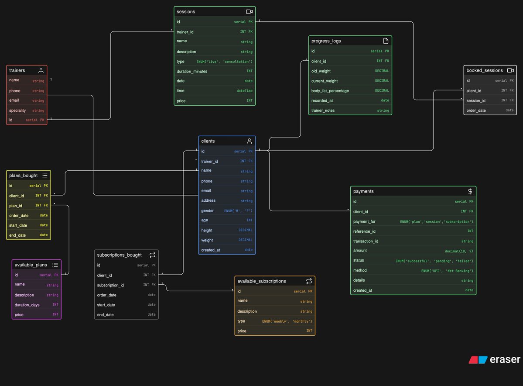Click the document icon on progress_logs header
Viewport: 523px width, 386px height.
click(386, 41)
